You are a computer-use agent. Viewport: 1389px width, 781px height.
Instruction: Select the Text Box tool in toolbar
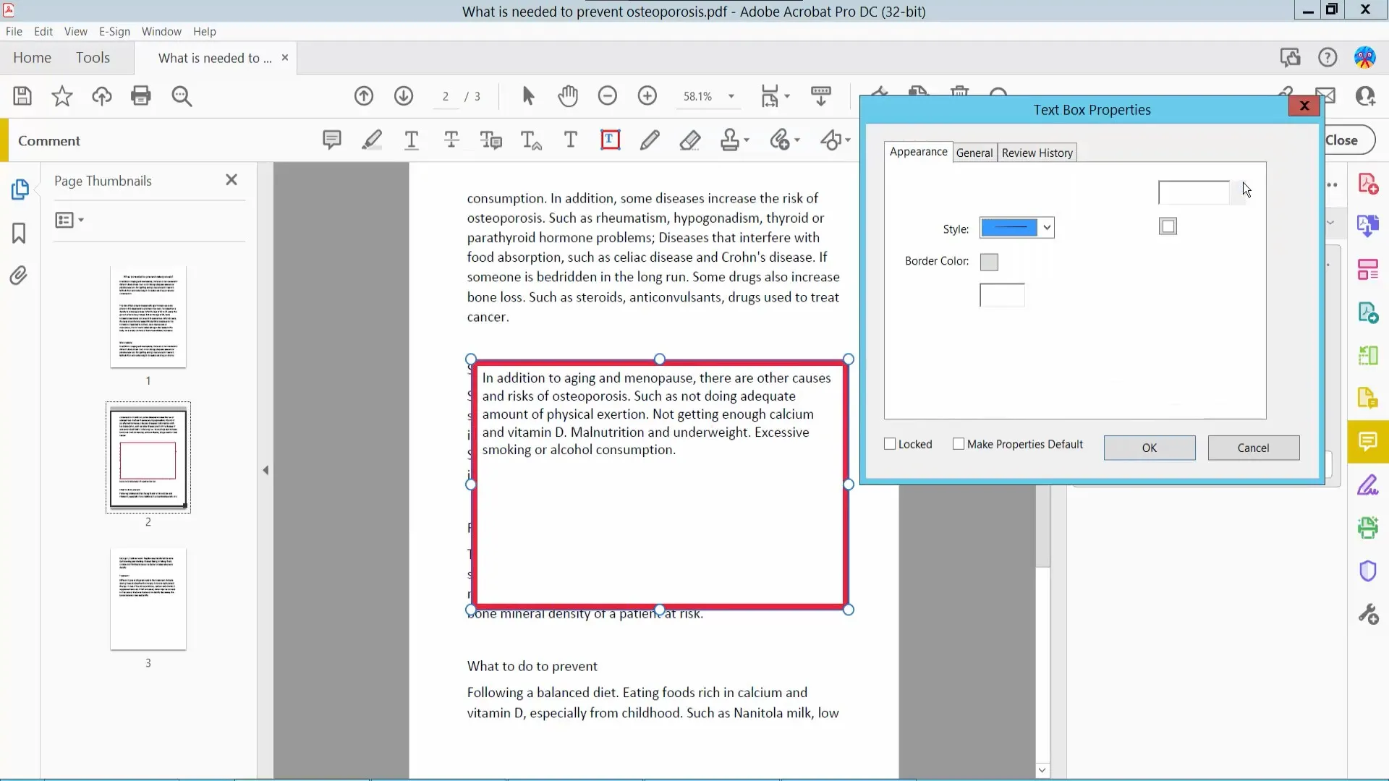point(610,140)
